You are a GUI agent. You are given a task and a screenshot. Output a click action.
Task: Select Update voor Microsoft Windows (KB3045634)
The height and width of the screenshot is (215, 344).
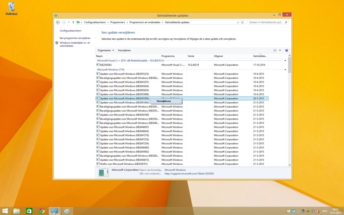tap(182, 86)
